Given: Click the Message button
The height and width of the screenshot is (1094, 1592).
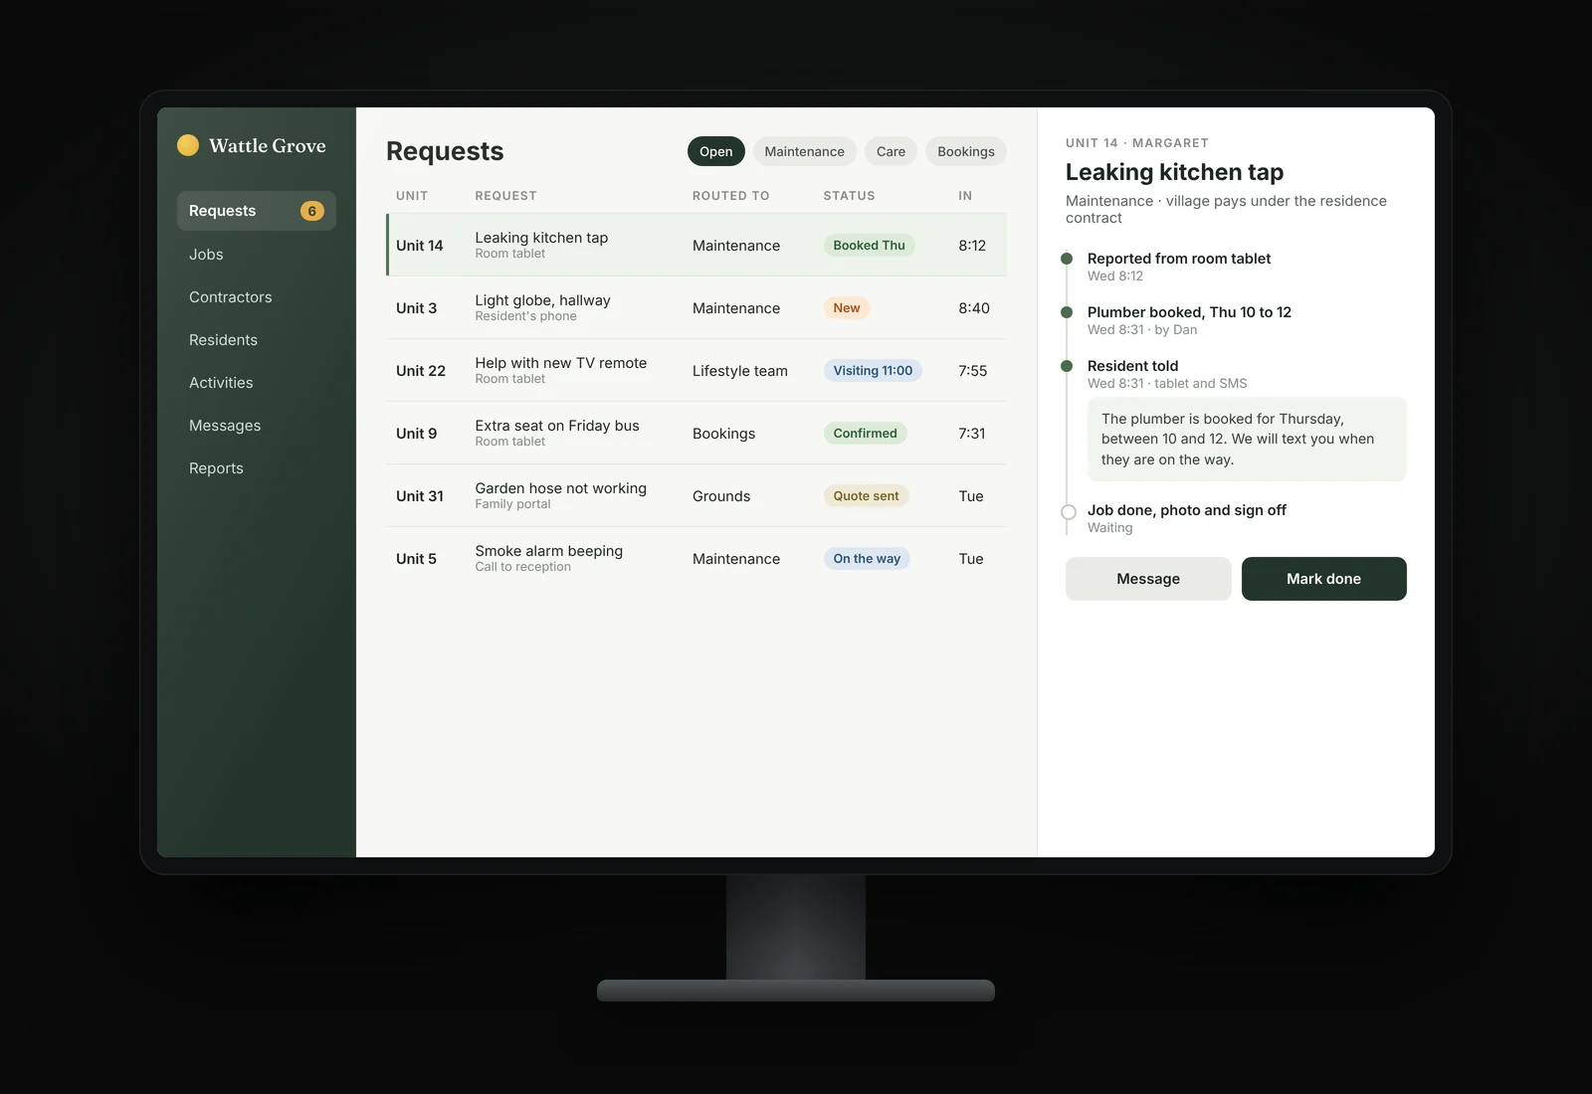Looking at the screenshot, I should [1148, 579].
